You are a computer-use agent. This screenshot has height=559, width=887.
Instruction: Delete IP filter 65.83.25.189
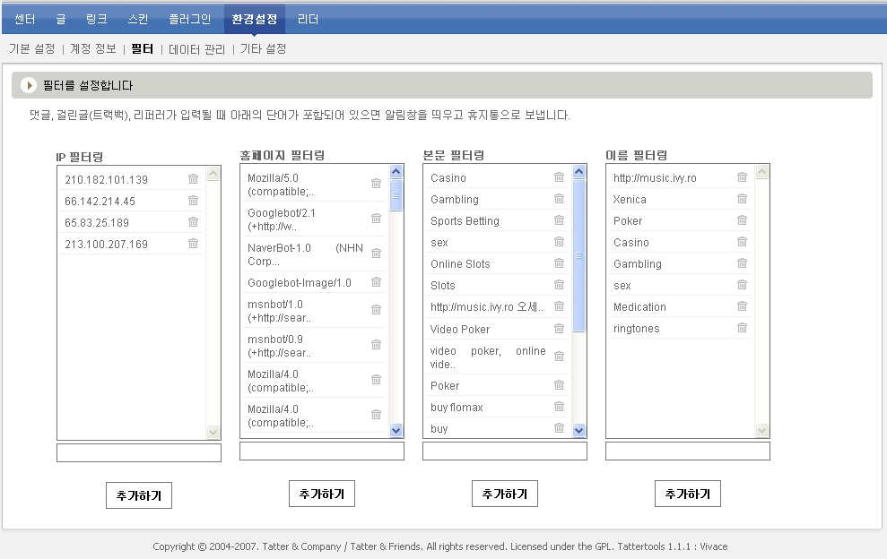click(193, 221)
